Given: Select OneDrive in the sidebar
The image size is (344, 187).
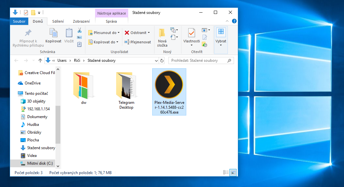Looking at the screenshot, I should [x=29, y=83].
